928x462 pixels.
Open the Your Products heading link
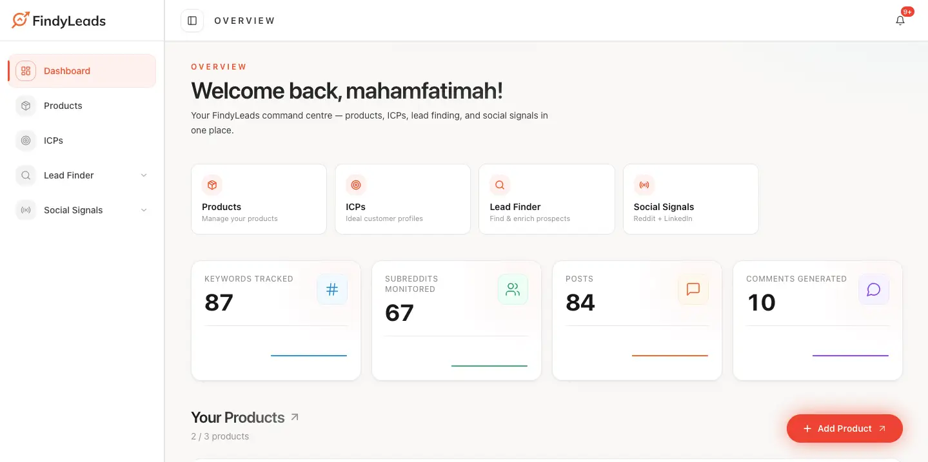(x=245, y=418)
